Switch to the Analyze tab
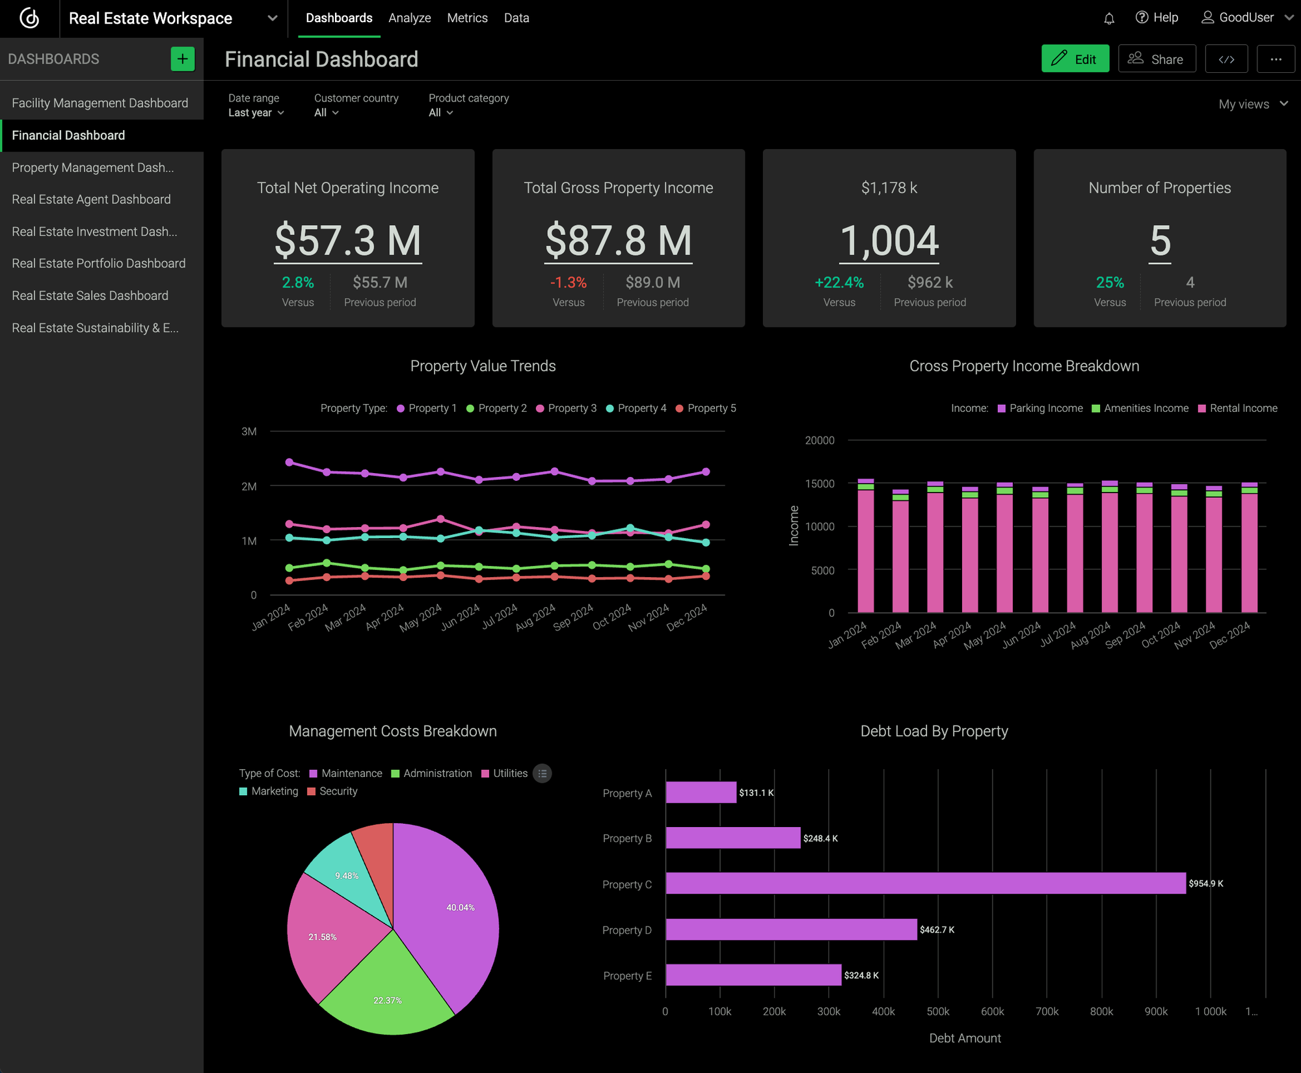 pos(409,18)
